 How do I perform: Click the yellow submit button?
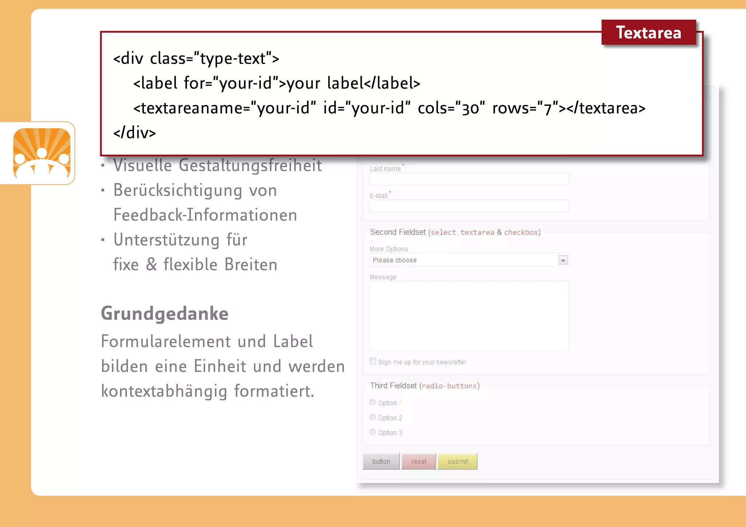[458, 461]
